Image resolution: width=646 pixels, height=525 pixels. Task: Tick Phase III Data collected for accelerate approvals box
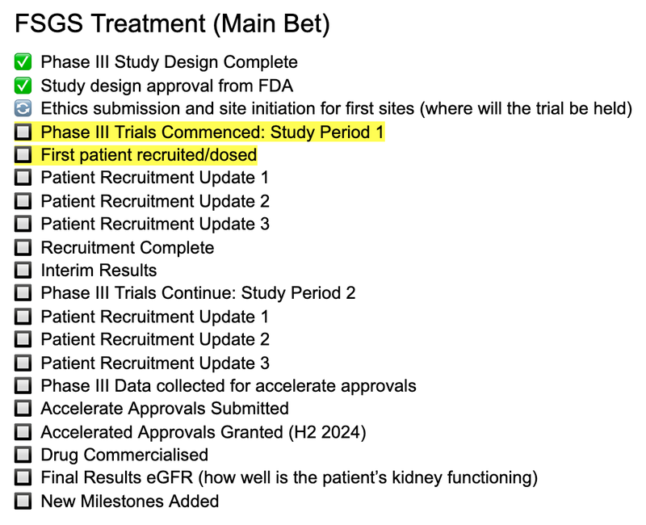pyautogui.click(x=23, y=386)
